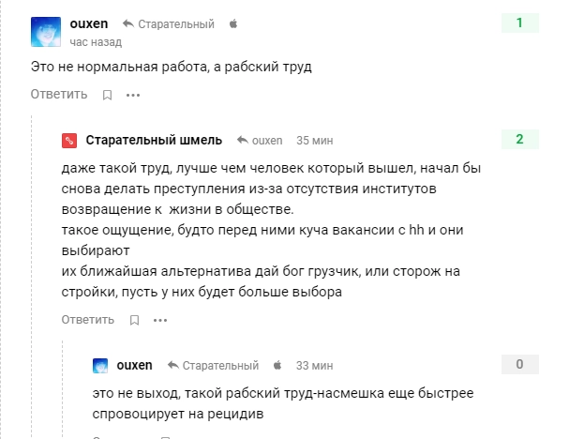Screen dimensions: 584x439
Task: Click the green rating counter showing 2
Action: click(x=519, y=141)
